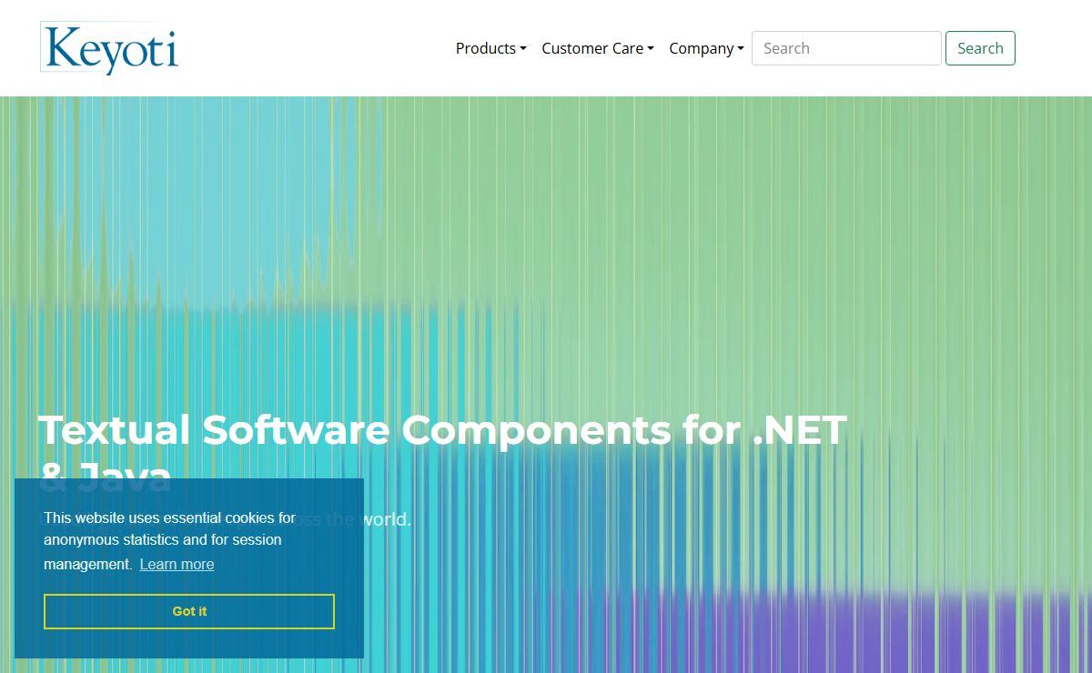This screenshot has height=673, width=1092.
Task: Click the caret arrow beside Products
Action: click(x=523, y=49)
